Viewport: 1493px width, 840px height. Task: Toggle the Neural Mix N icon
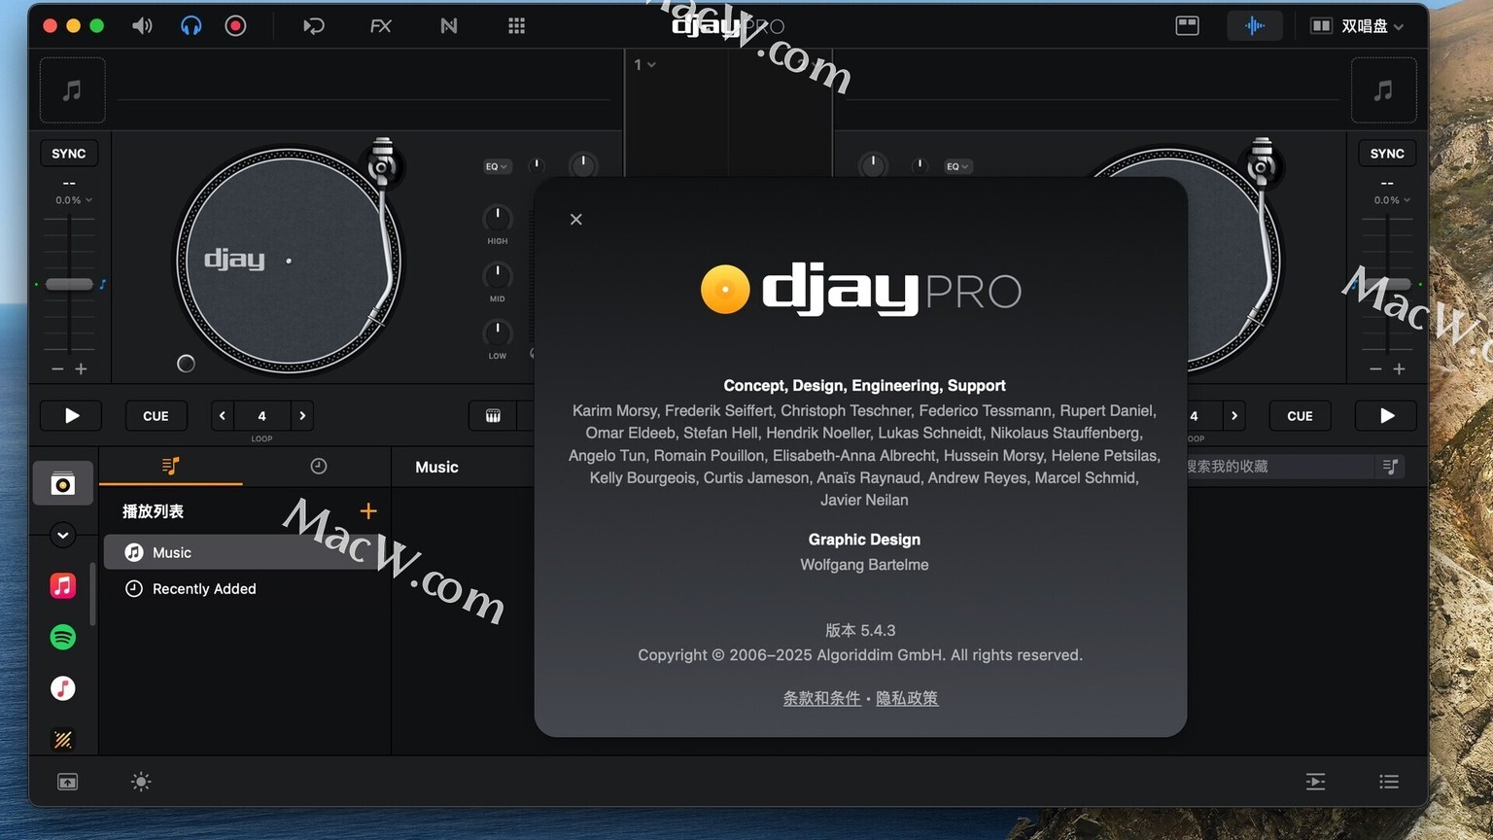coord(449,26)
